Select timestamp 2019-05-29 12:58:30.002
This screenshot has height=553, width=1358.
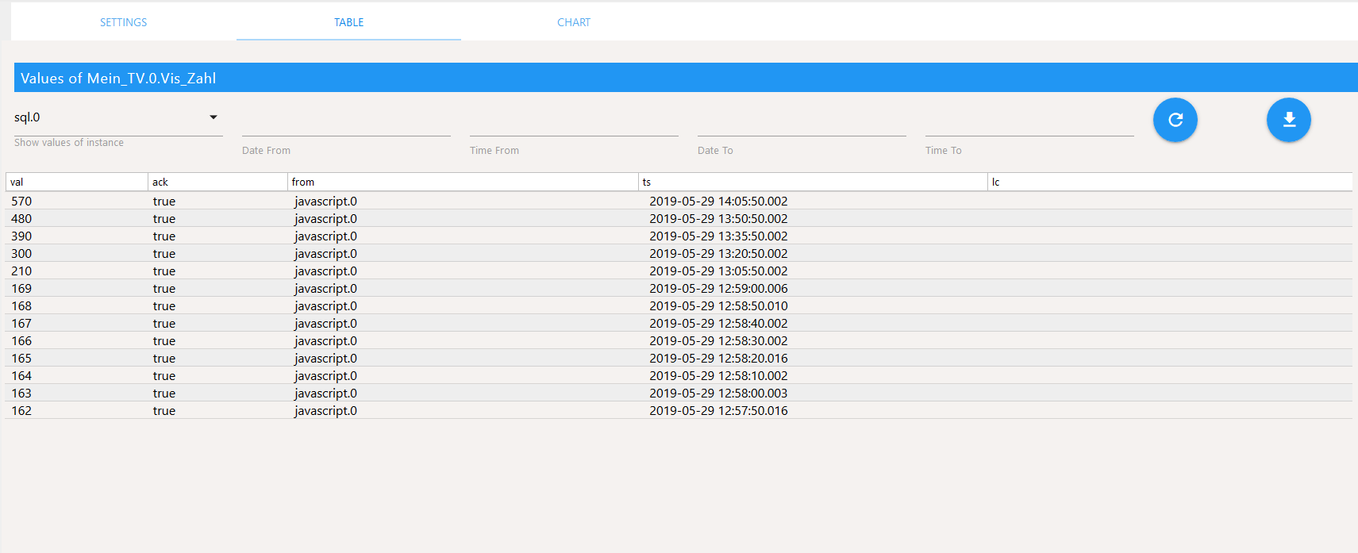point(718,341)
